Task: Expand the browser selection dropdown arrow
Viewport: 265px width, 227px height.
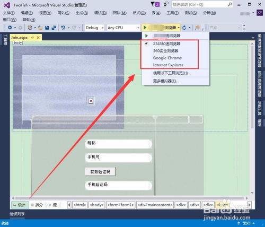Action: click(179, 28)
